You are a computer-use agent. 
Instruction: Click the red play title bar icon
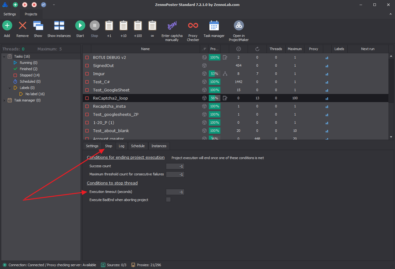[24, 5]
